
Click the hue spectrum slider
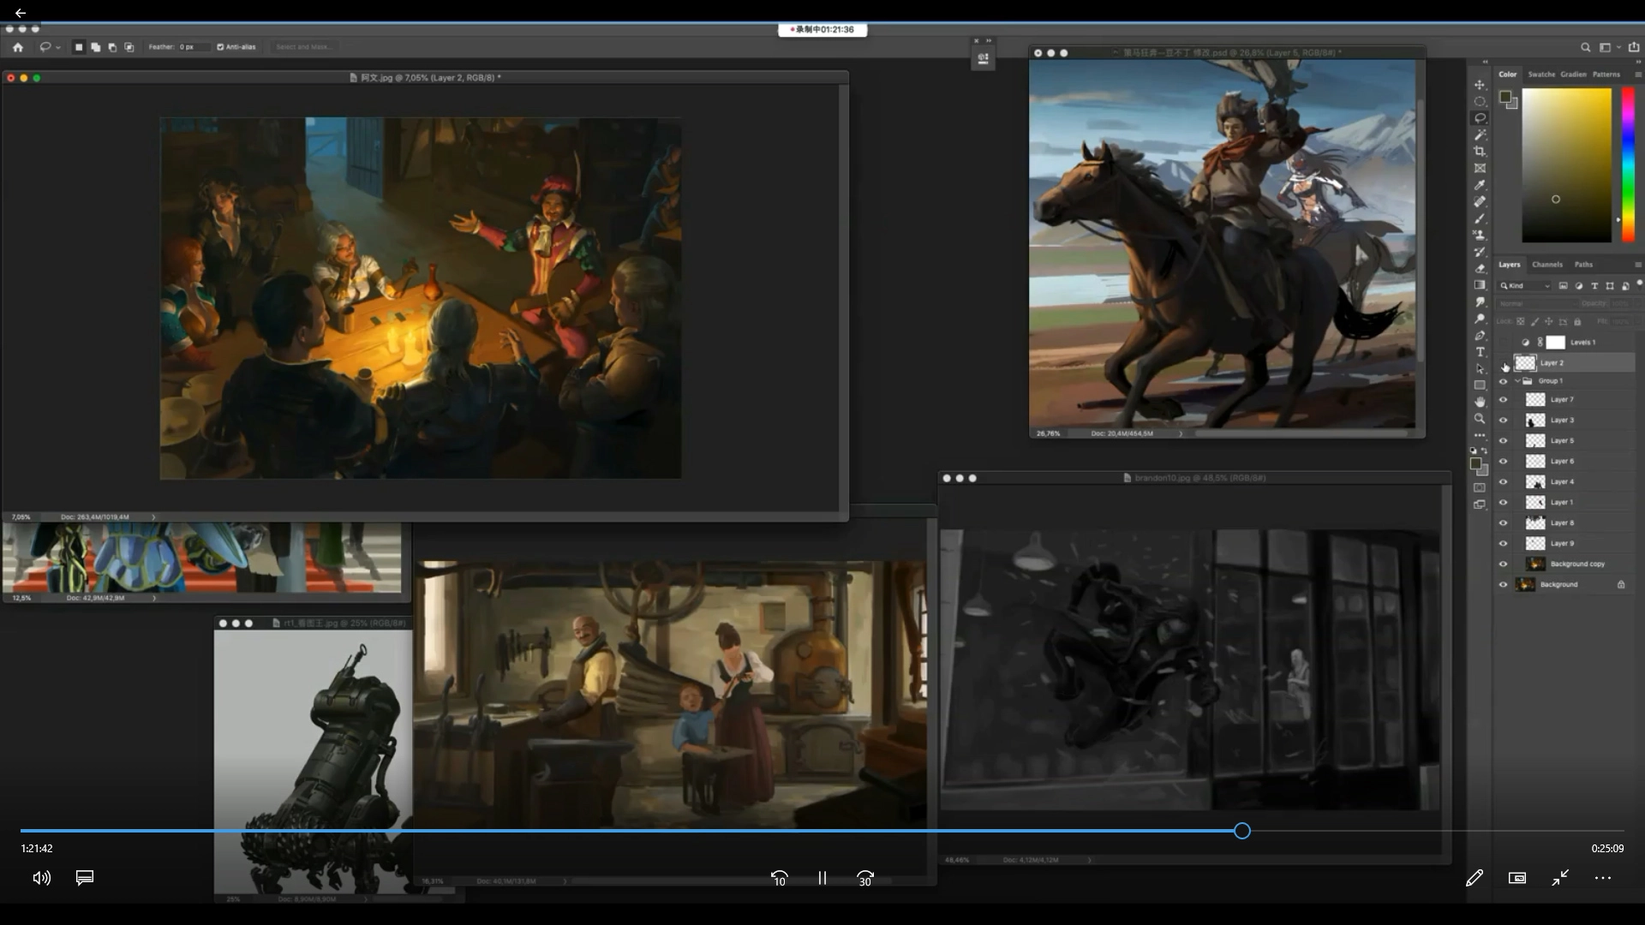(x=1628, y=163)
